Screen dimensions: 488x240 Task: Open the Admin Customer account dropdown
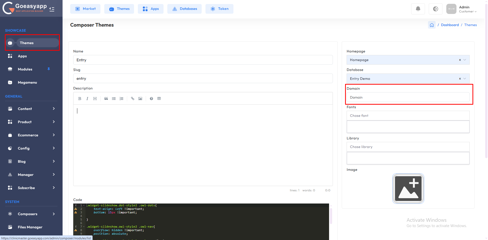pos(467,9)
